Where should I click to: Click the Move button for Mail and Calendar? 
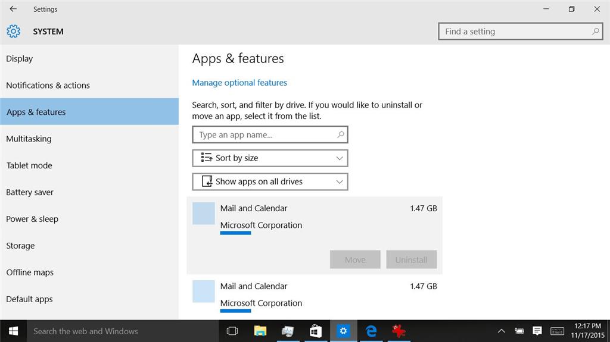point(355,259)
